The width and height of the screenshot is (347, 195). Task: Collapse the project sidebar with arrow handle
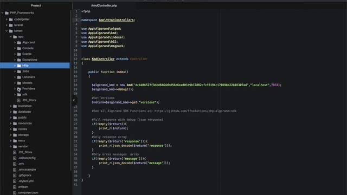pyautogui.click(x=74, y=100)
